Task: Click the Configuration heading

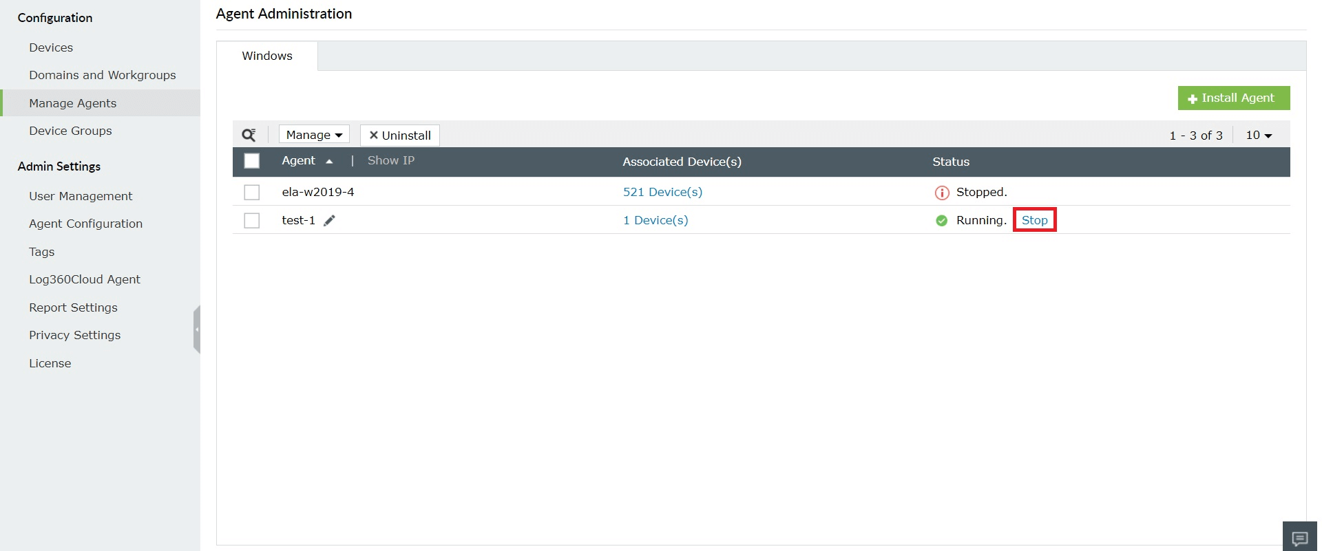Action: point(55,18)
